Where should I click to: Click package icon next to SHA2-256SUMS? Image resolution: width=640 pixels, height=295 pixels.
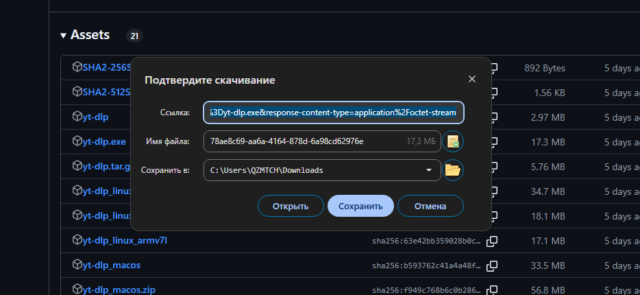77,67
